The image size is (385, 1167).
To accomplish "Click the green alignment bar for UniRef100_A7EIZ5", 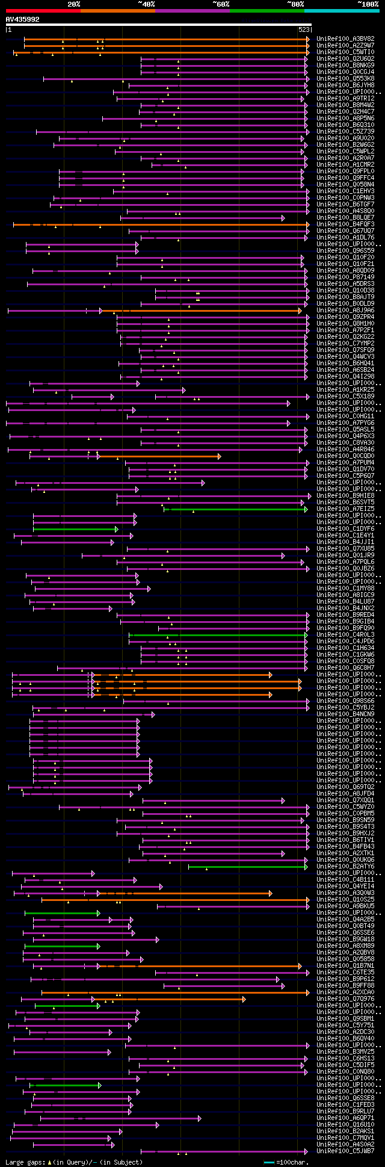I will point(236,509).
